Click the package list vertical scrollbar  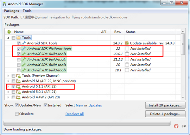click(x=183, y=63)
